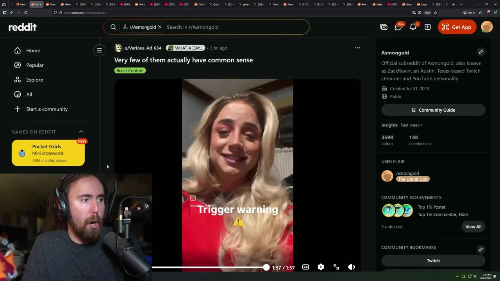Collapse Games on Reddit section
500x281 pixels.
point(81,132)
